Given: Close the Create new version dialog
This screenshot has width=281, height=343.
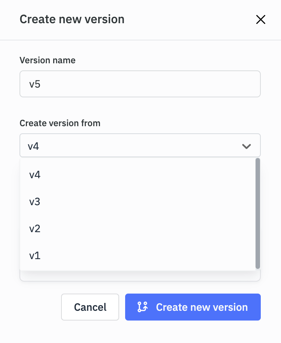Looking at the screenshot, I should tap(260, 20).
